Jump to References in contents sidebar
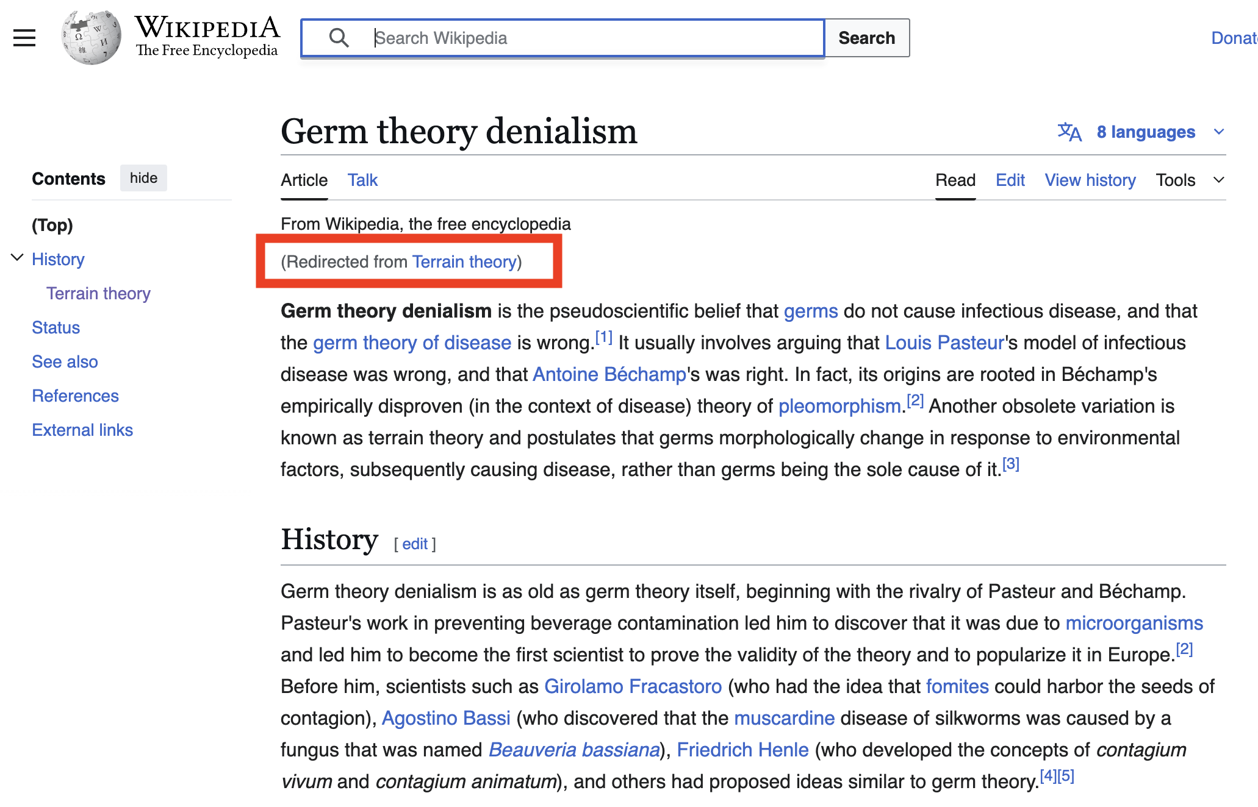This screenshot has width=1258, height=807. (x=75, y=396)
